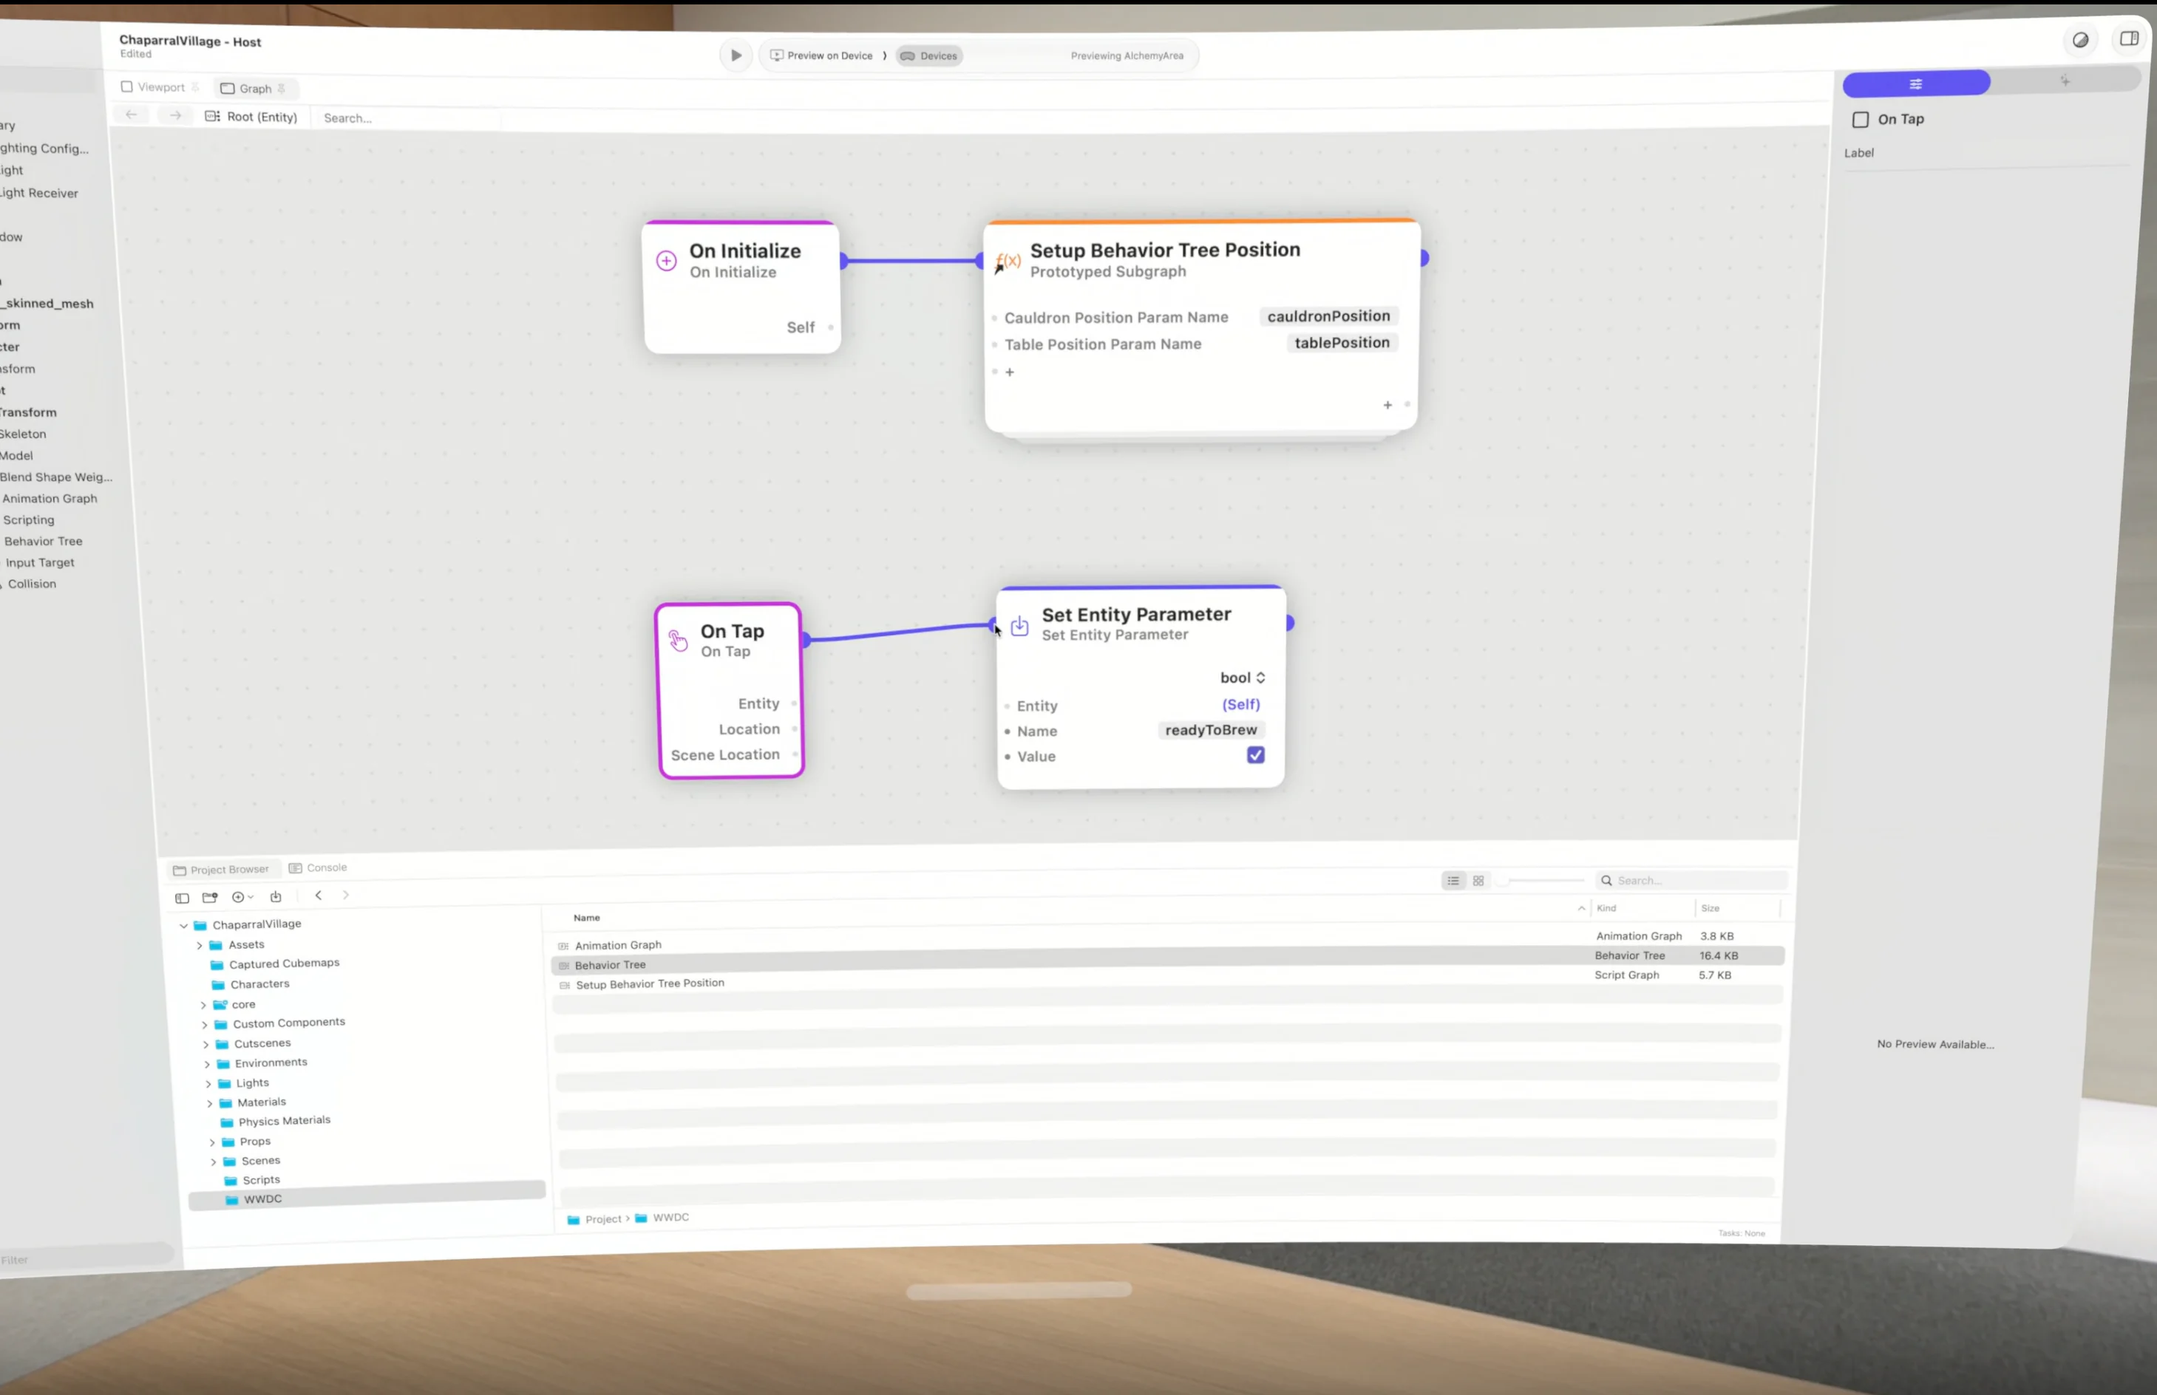Open the Console tab

(318, 867)
